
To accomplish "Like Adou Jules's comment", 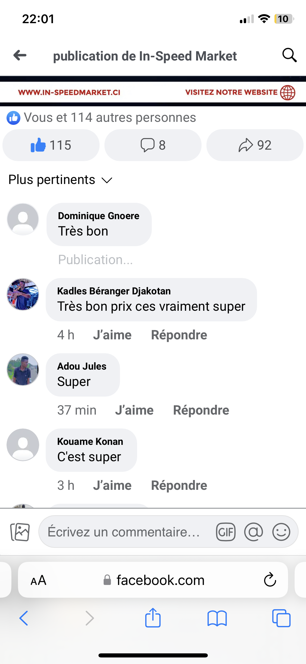I will pos(134,410).
